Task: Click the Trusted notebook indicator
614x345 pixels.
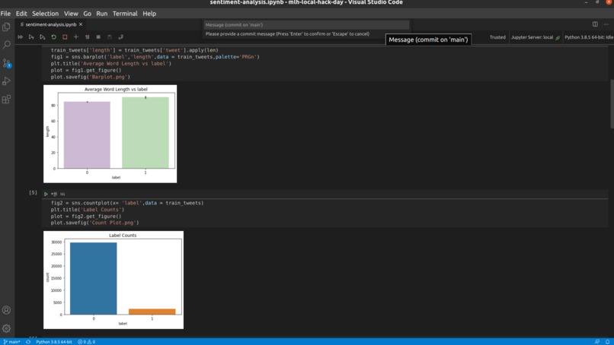Action: 497,37
